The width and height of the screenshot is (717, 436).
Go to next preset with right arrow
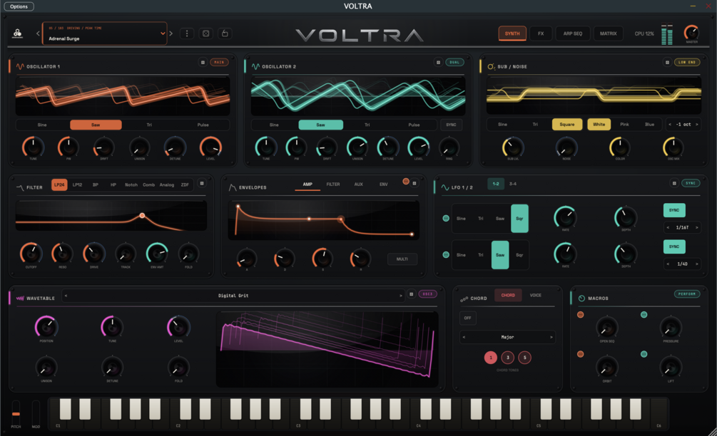point(171,33)
